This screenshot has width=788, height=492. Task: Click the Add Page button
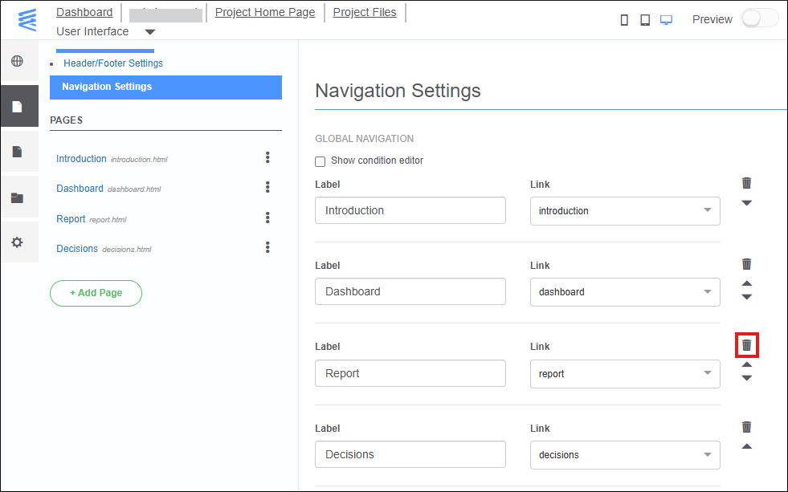pos(96,293)
